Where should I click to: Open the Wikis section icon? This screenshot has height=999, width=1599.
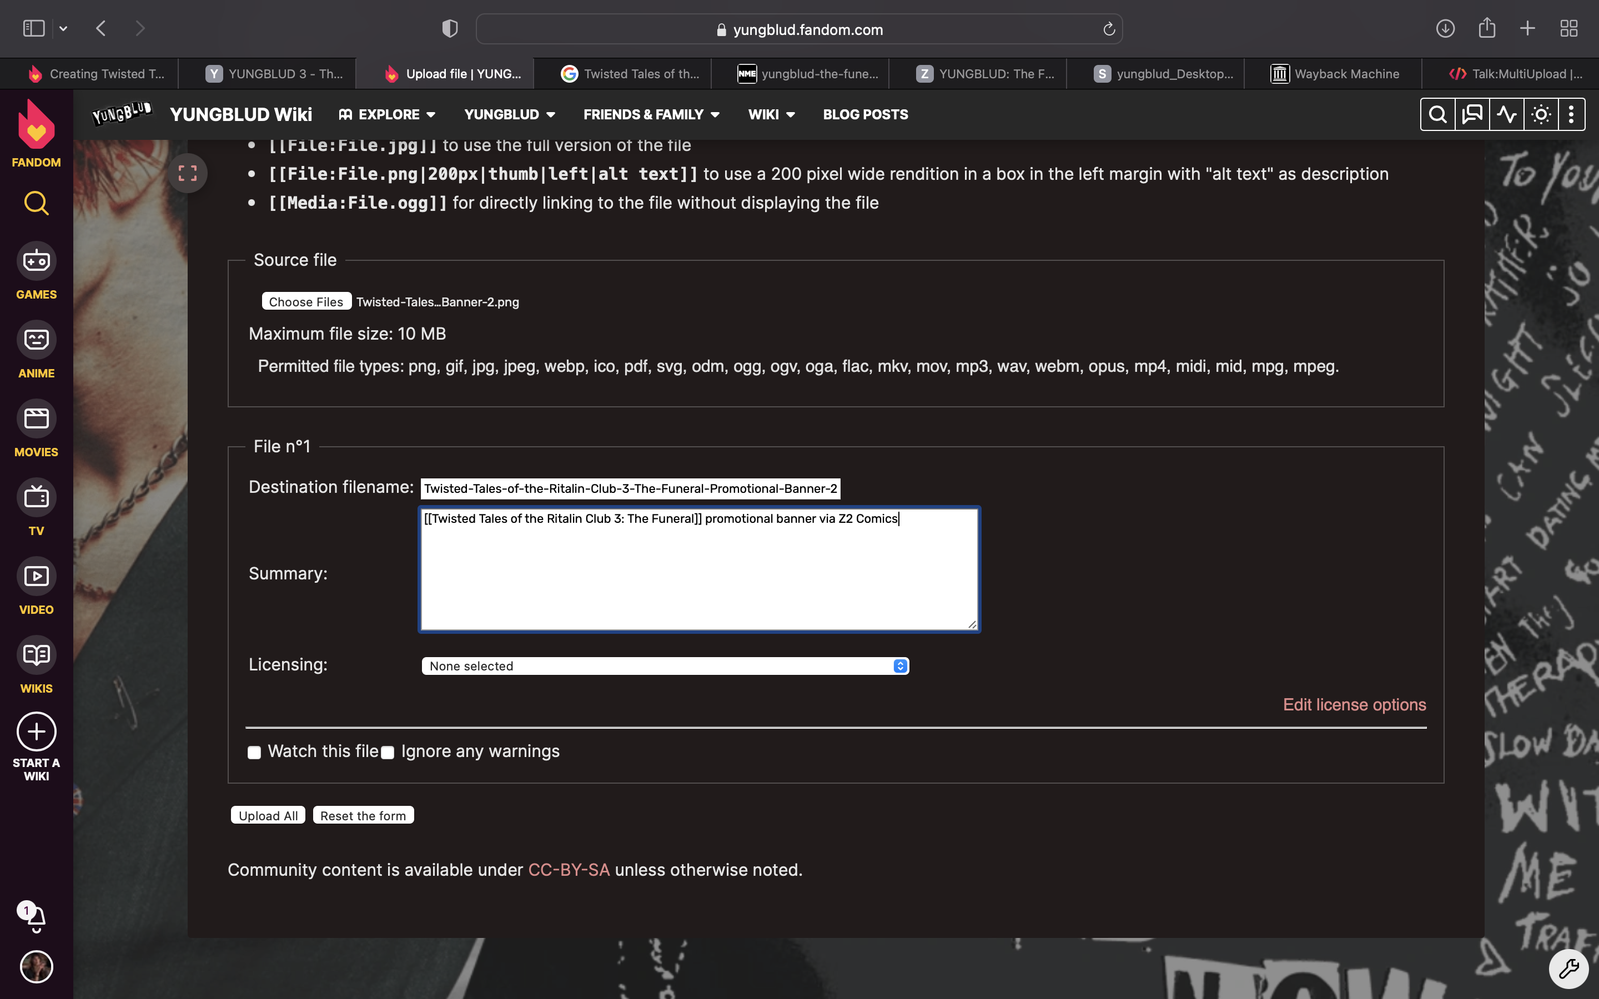pos(36,655)
